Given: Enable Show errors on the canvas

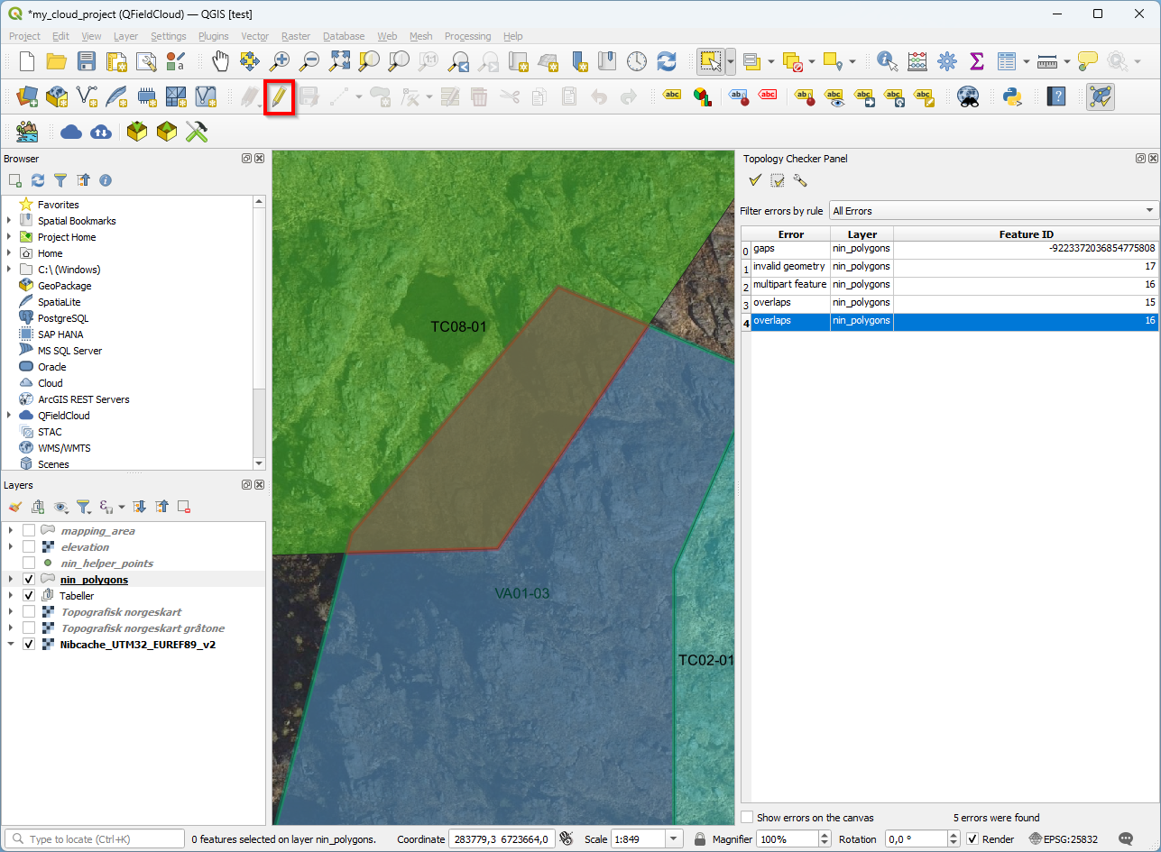Looking at the screenshot, I should pyautogui.click(x=747, y=817).
